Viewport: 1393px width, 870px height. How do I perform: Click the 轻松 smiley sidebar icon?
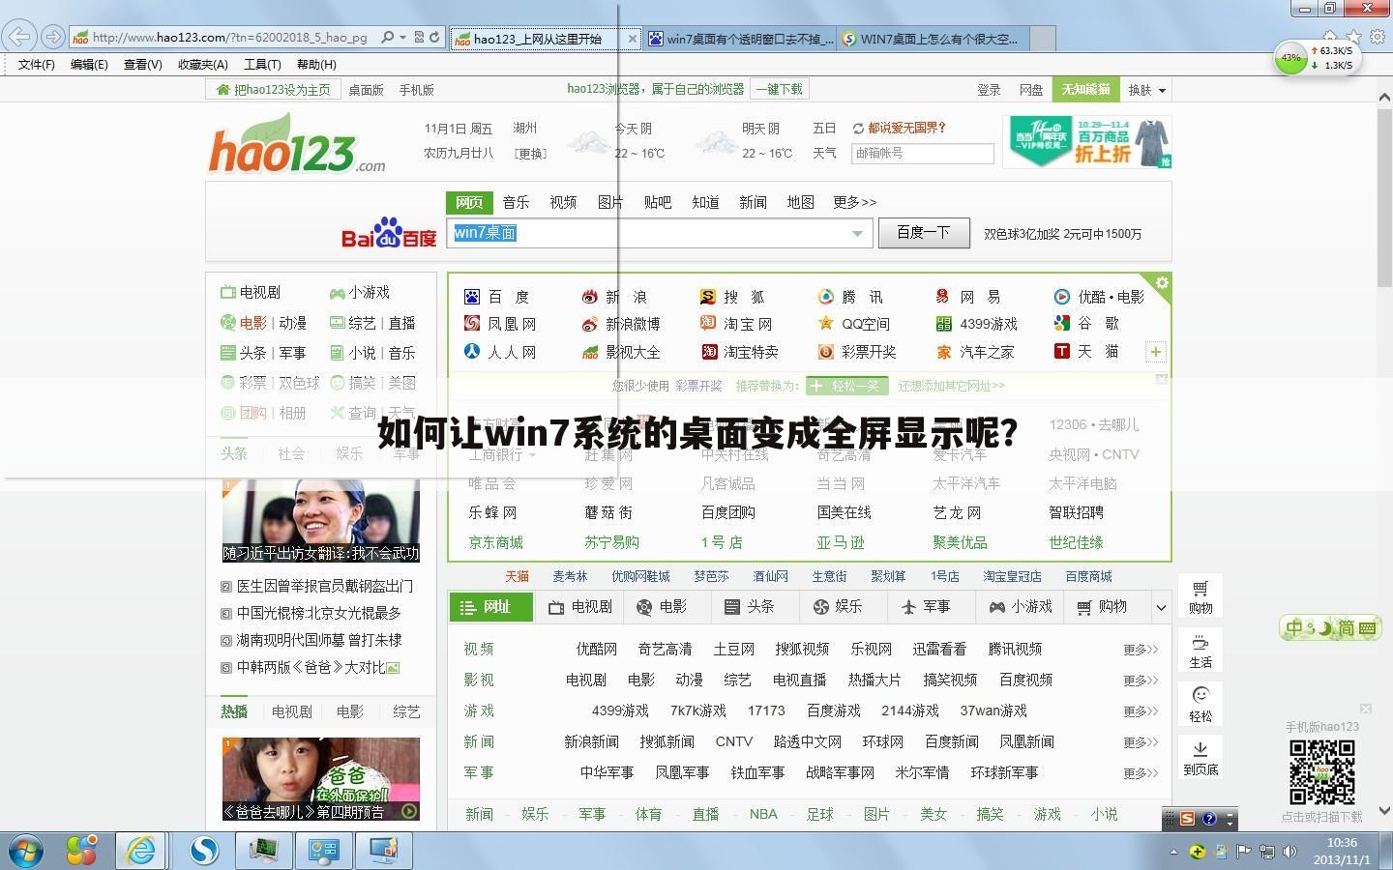pos(1200,705)
